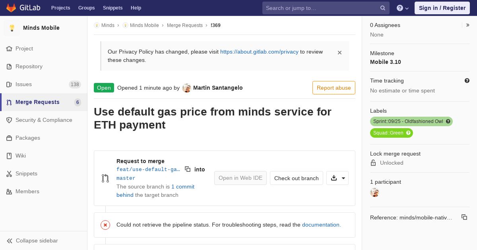Click the search magnifier icon
This screenshot has width=477, height=250.
pos(383,8)
